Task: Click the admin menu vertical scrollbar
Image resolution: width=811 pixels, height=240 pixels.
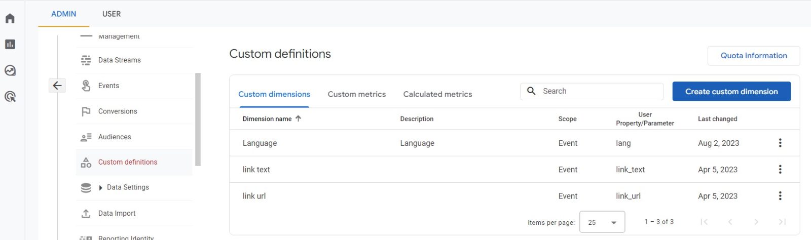Action: [198, 119]
